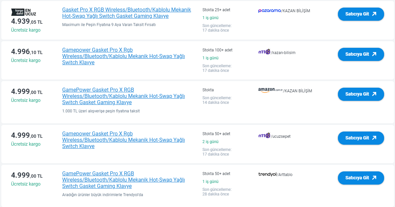
Task: Open the GamePower product title for Trendyol Arttablo
Action: (x=123, y=180)
